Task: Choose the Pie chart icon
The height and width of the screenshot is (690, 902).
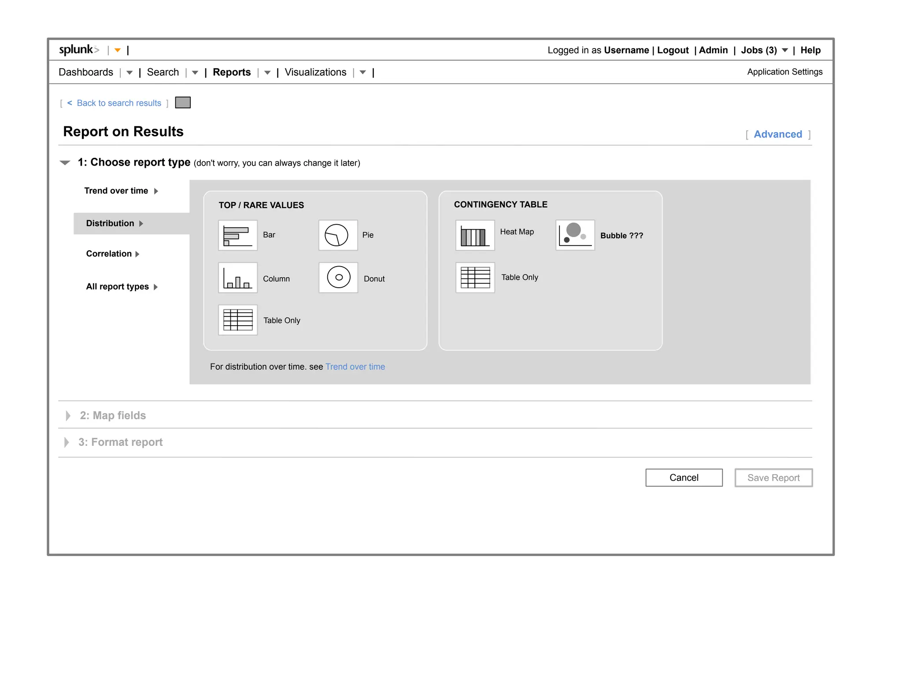Action: pyautogui.click(x=337, y=235)
